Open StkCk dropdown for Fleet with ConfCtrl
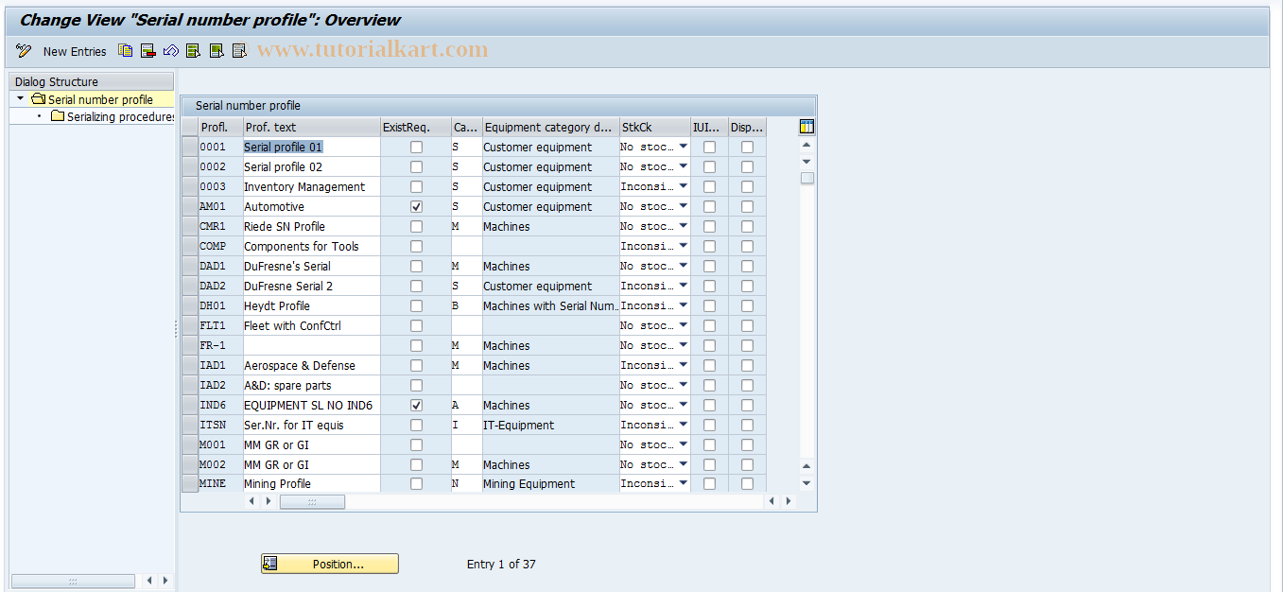The height and width of the screenshot is (592, 1283). click(x=683, y=325)
